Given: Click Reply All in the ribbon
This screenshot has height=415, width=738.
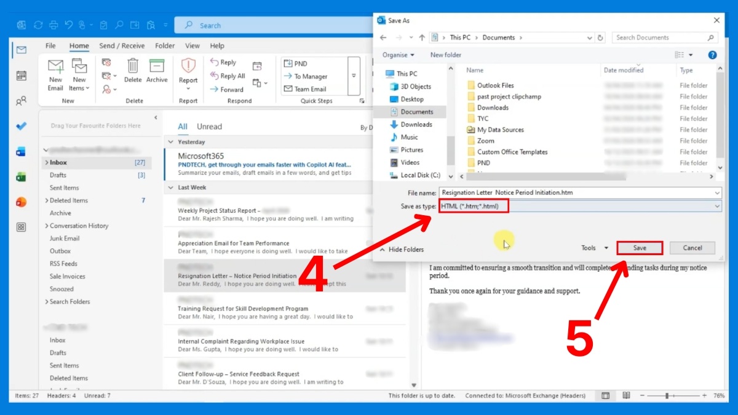Looking at the screenshot, I should tap(228, 76).
